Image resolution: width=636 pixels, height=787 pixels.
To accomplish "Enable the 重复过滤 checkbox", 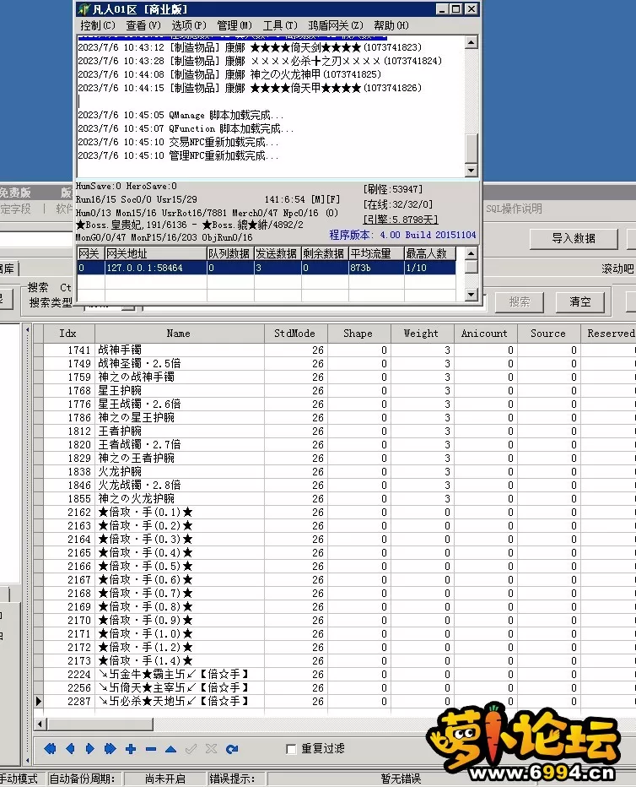I will pos(291,749).
